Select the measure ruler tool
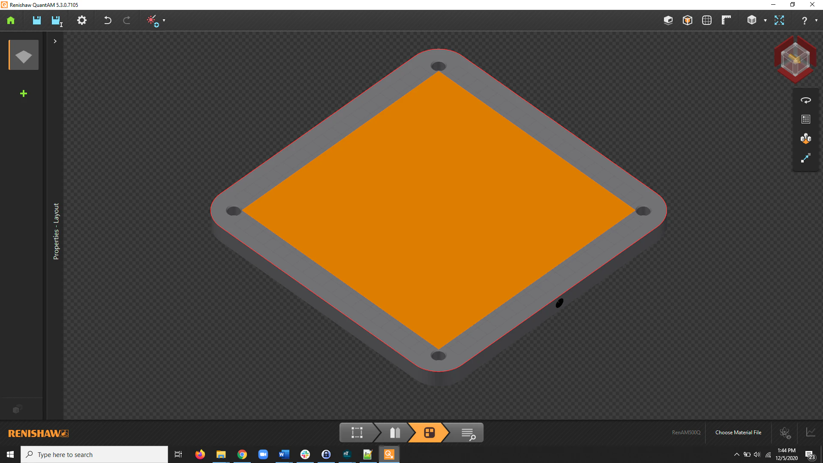 726,20
